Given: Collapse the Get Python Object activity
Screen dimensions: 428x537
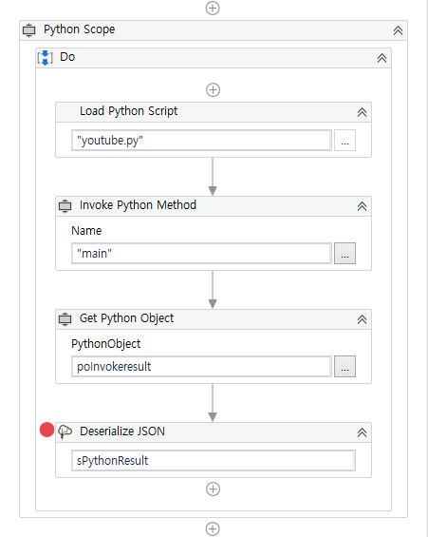Looking at the screenshot, I should (x=362, y=319).
